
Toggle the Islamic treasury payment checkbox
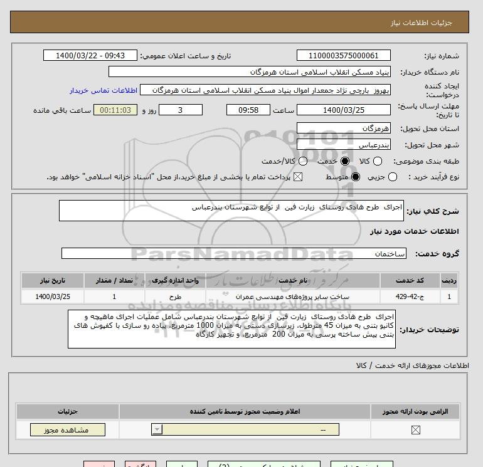click(x=297, y=177)
